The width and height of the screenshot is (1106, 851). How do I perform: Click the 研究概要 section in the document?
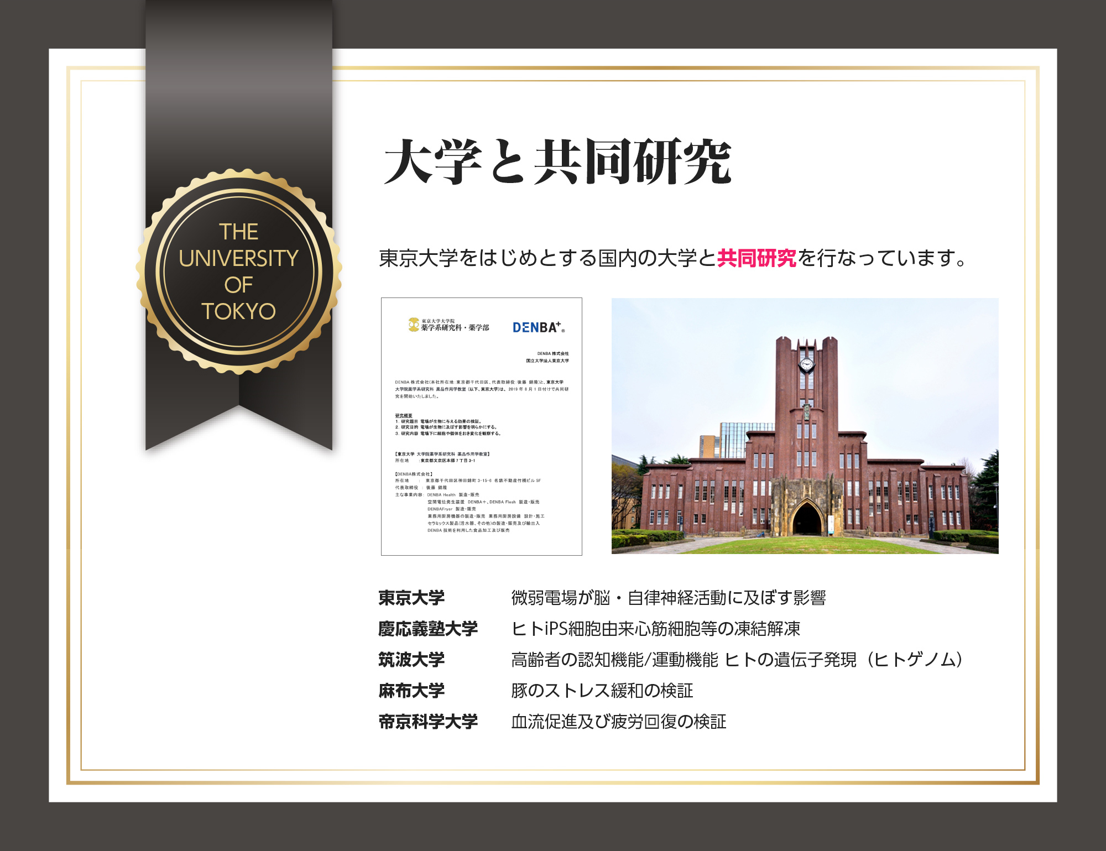(448, 425)
